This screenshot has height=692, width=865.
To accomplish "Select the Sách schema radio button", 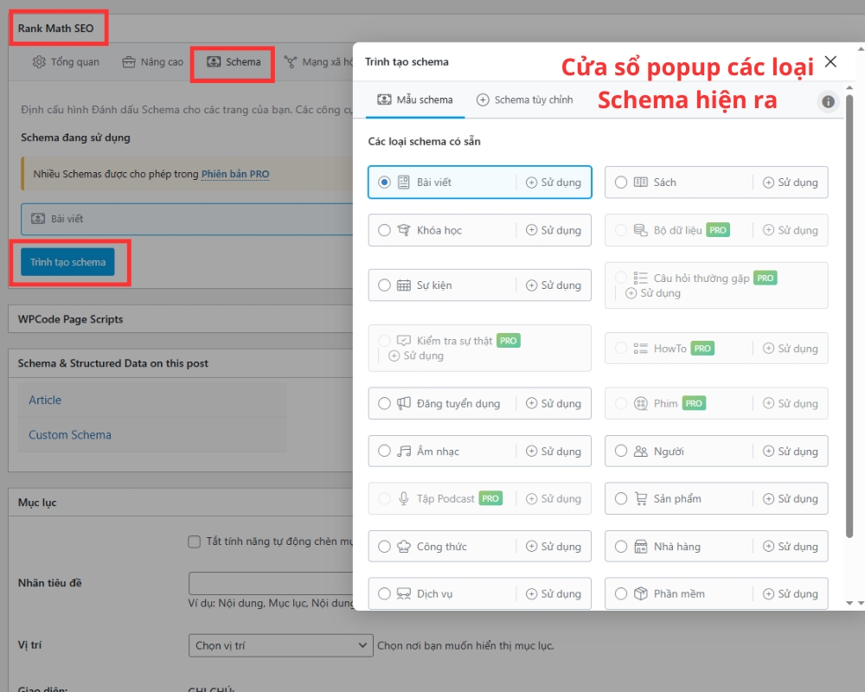I will [x=621, y=183].
